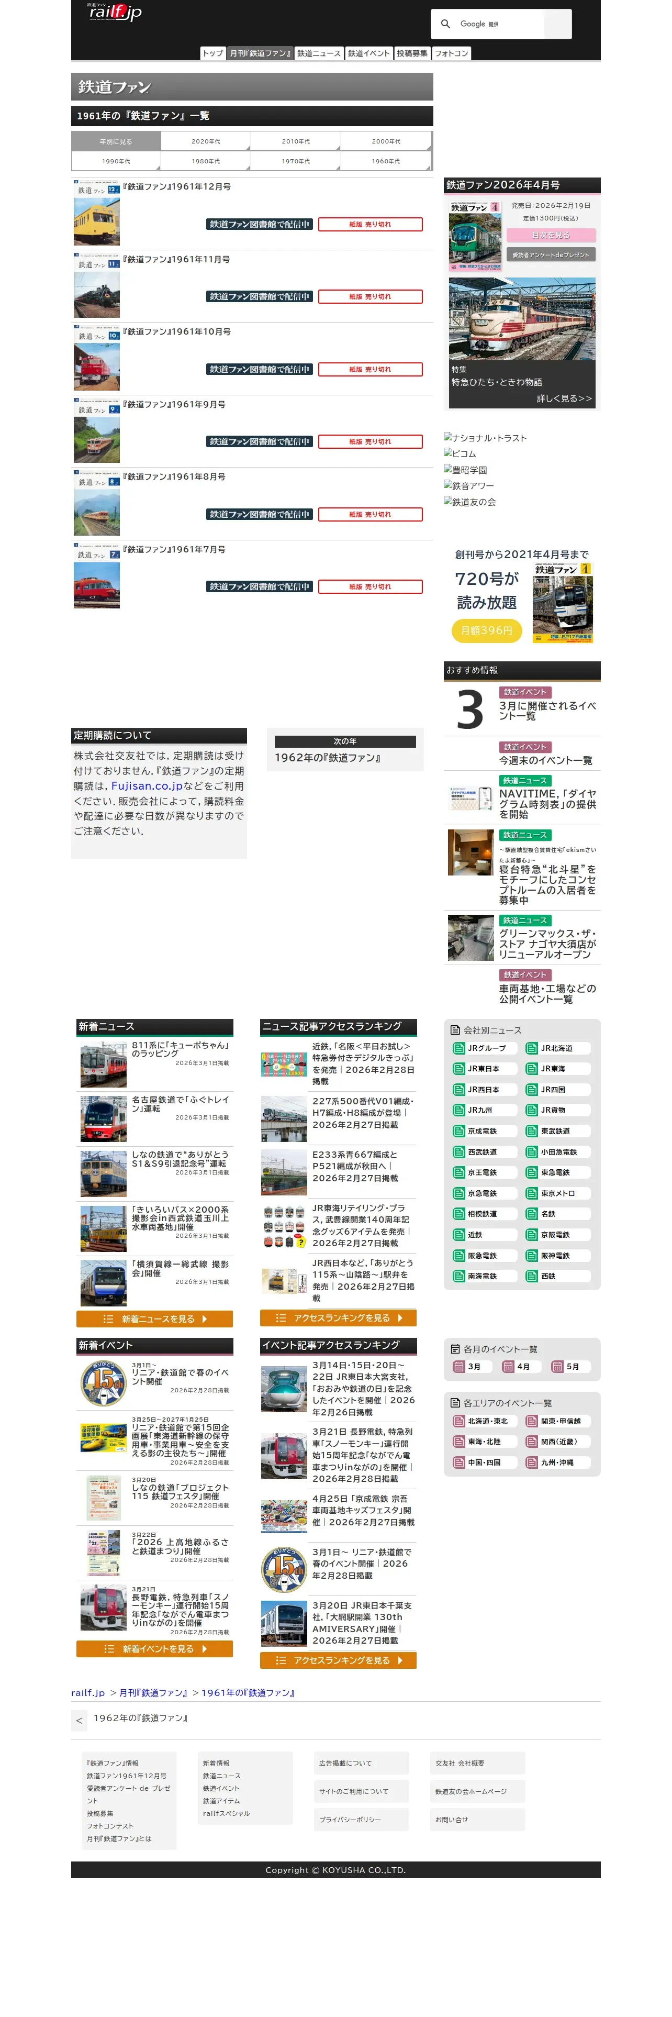
Task: Open the トップ menu item
Action: coord(213,53)
